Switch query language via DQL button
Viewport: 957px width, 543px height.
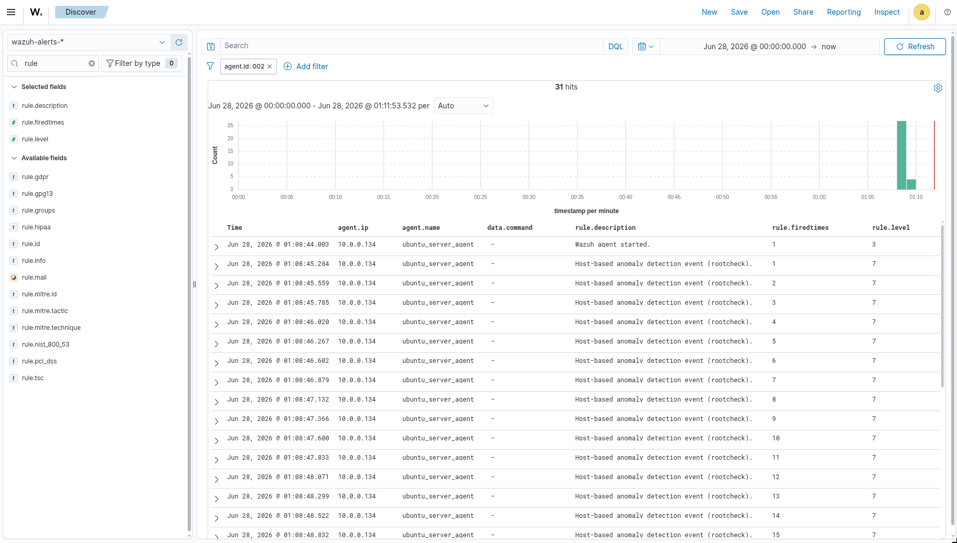[x=616, y=47]
